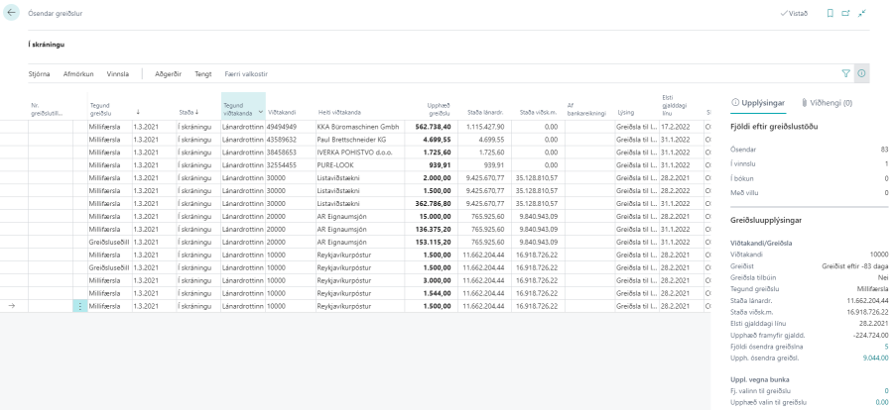Click the back arrow icon
The height and width of the screenshot is (410, 893).
coord(12,12)
